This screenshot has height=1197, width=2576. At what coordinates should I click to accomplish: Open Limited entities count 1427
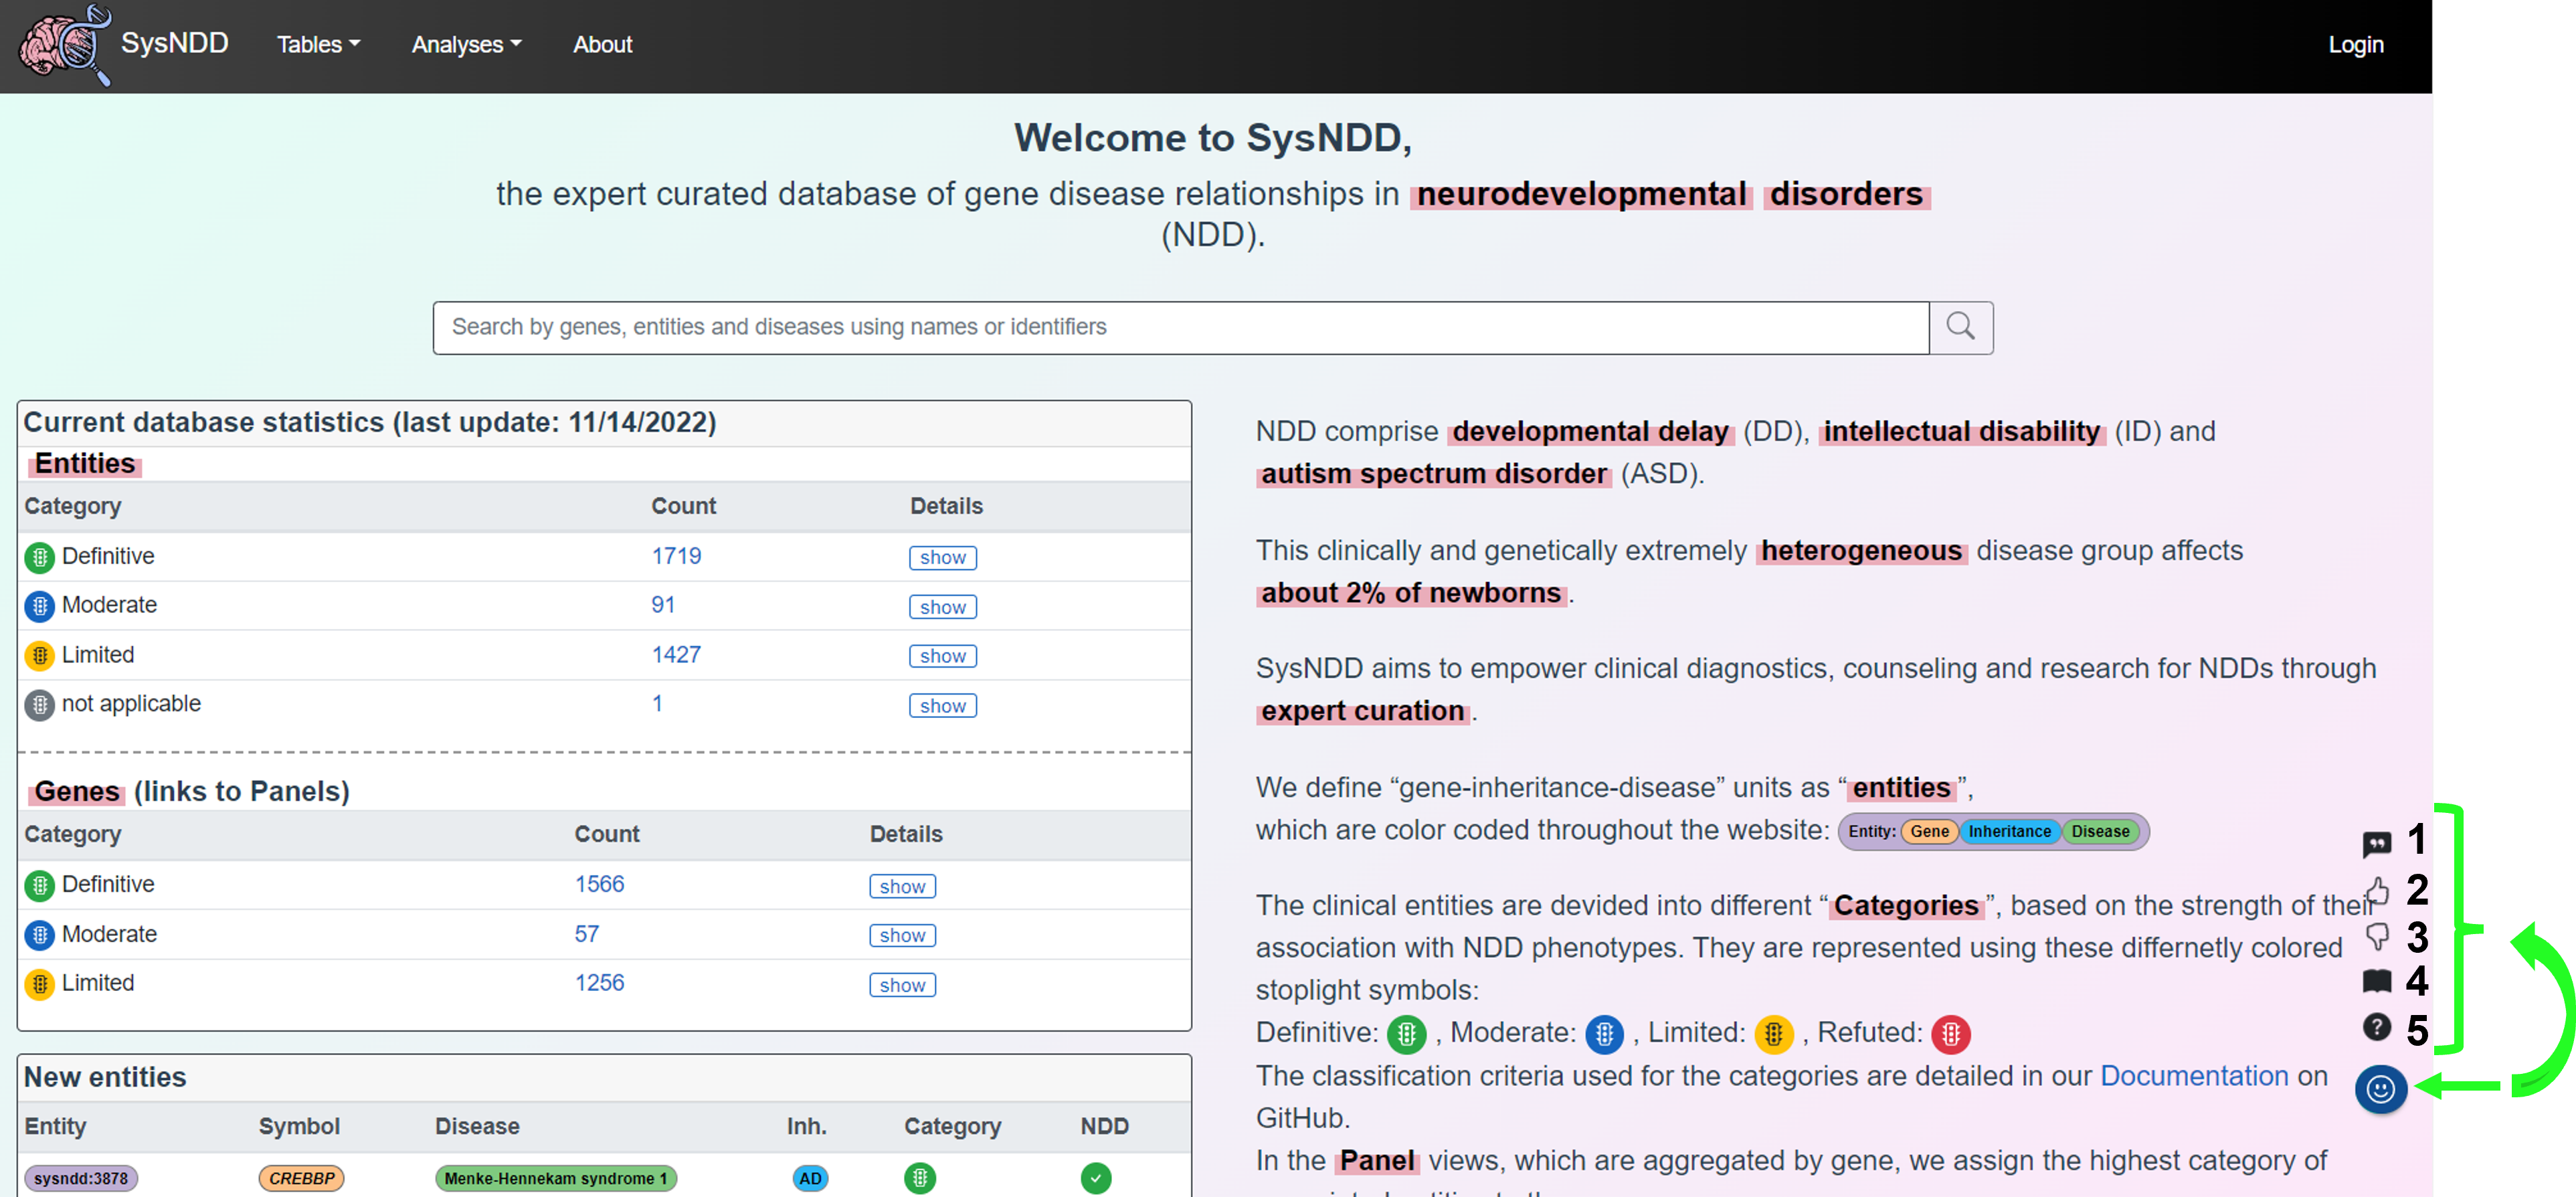[x=676, y=655]
